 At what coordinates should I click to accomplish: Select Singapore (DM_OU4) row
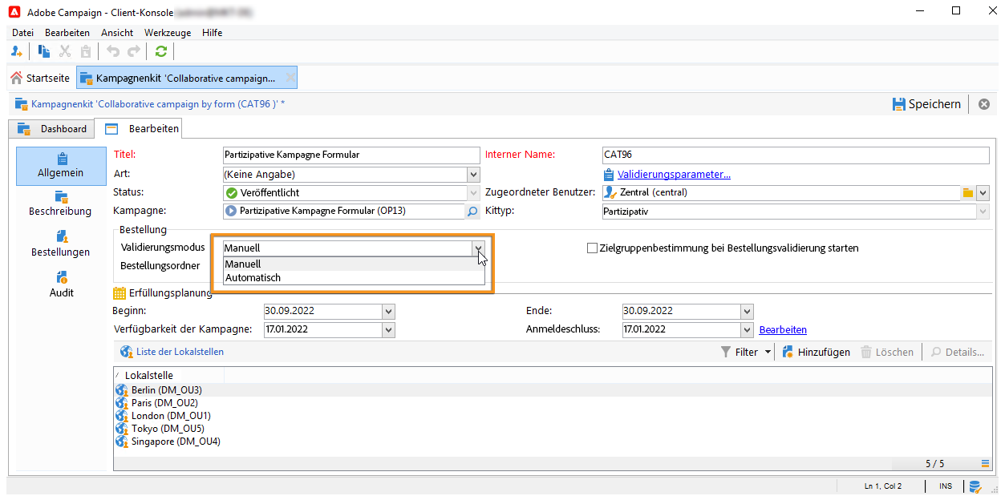pos(553,442)
